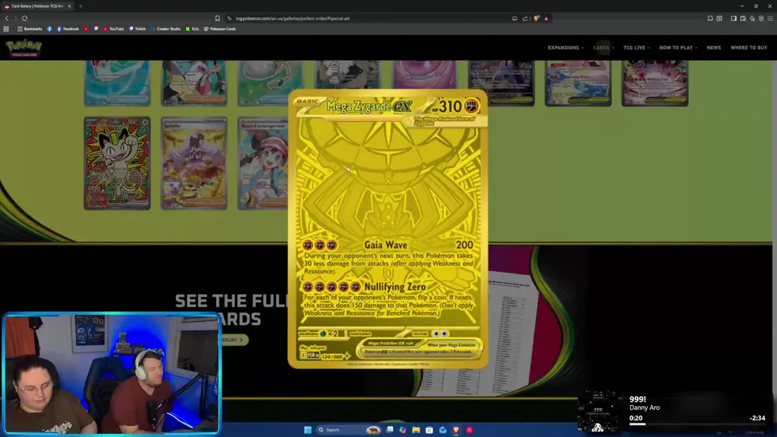The image size is (777, 437).
Task: Expand the Cards menu
Action: click(603, 47)
